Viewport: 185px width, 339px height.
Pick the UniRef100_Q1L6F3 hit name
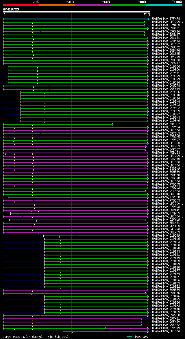166,191
